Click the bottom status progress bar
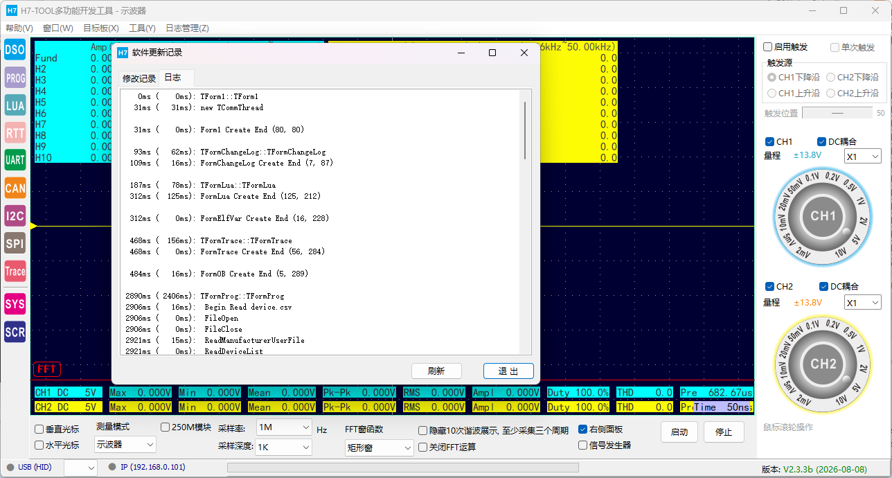The height and width of the screenshot is (478, 892). coord(403,468)
